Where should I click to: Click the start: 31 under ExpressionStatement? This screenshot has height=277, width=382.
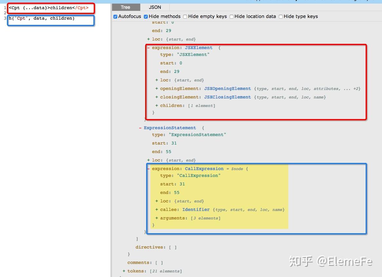(x=164, y=143)
